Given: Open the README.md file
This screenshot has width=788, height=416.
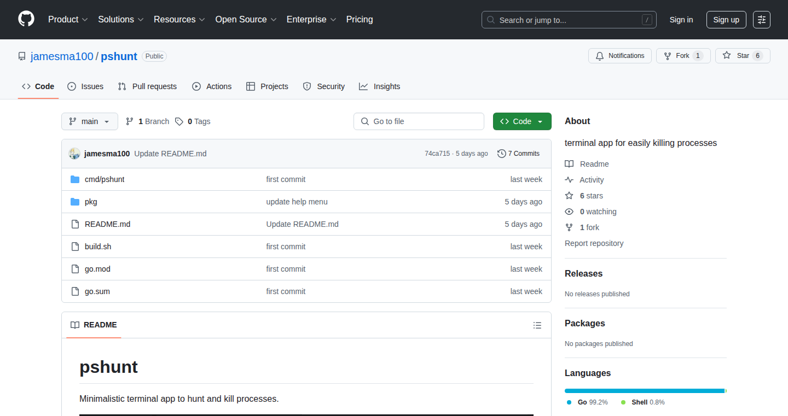Looking at the screenshot, I should pyautogui.click(x=107, y=224).
